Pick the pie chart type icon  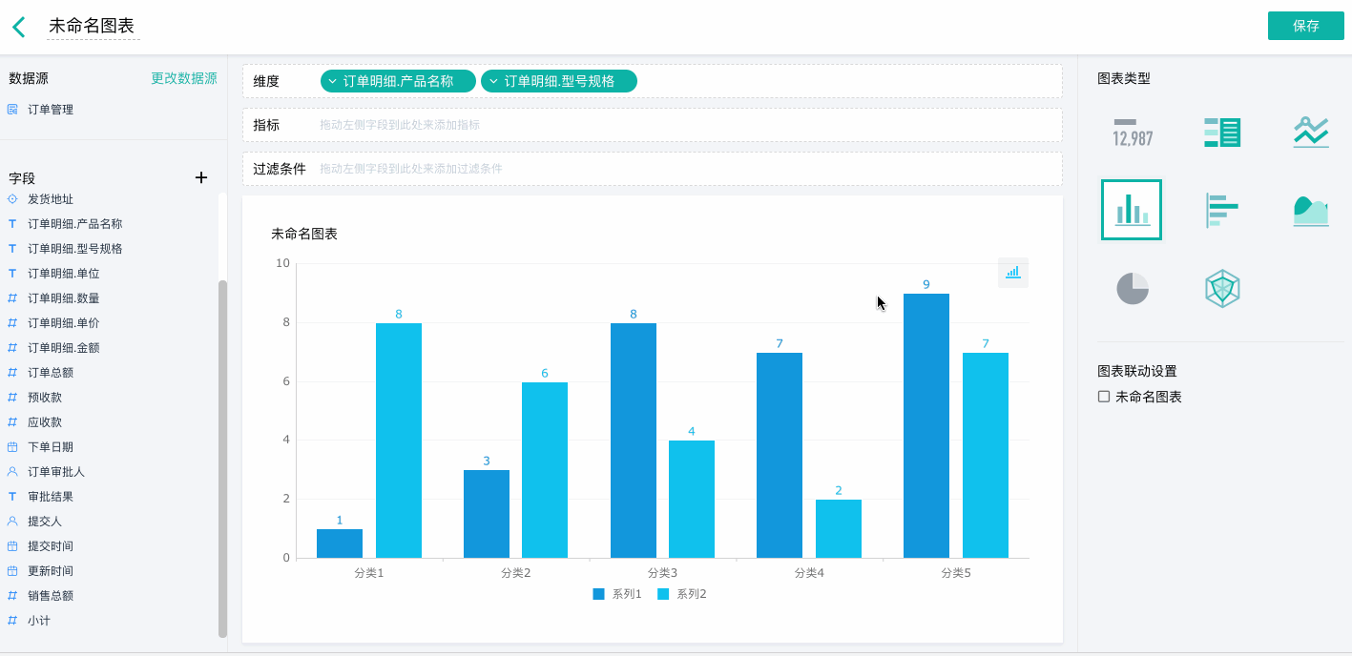click(x=1133, y=288)
